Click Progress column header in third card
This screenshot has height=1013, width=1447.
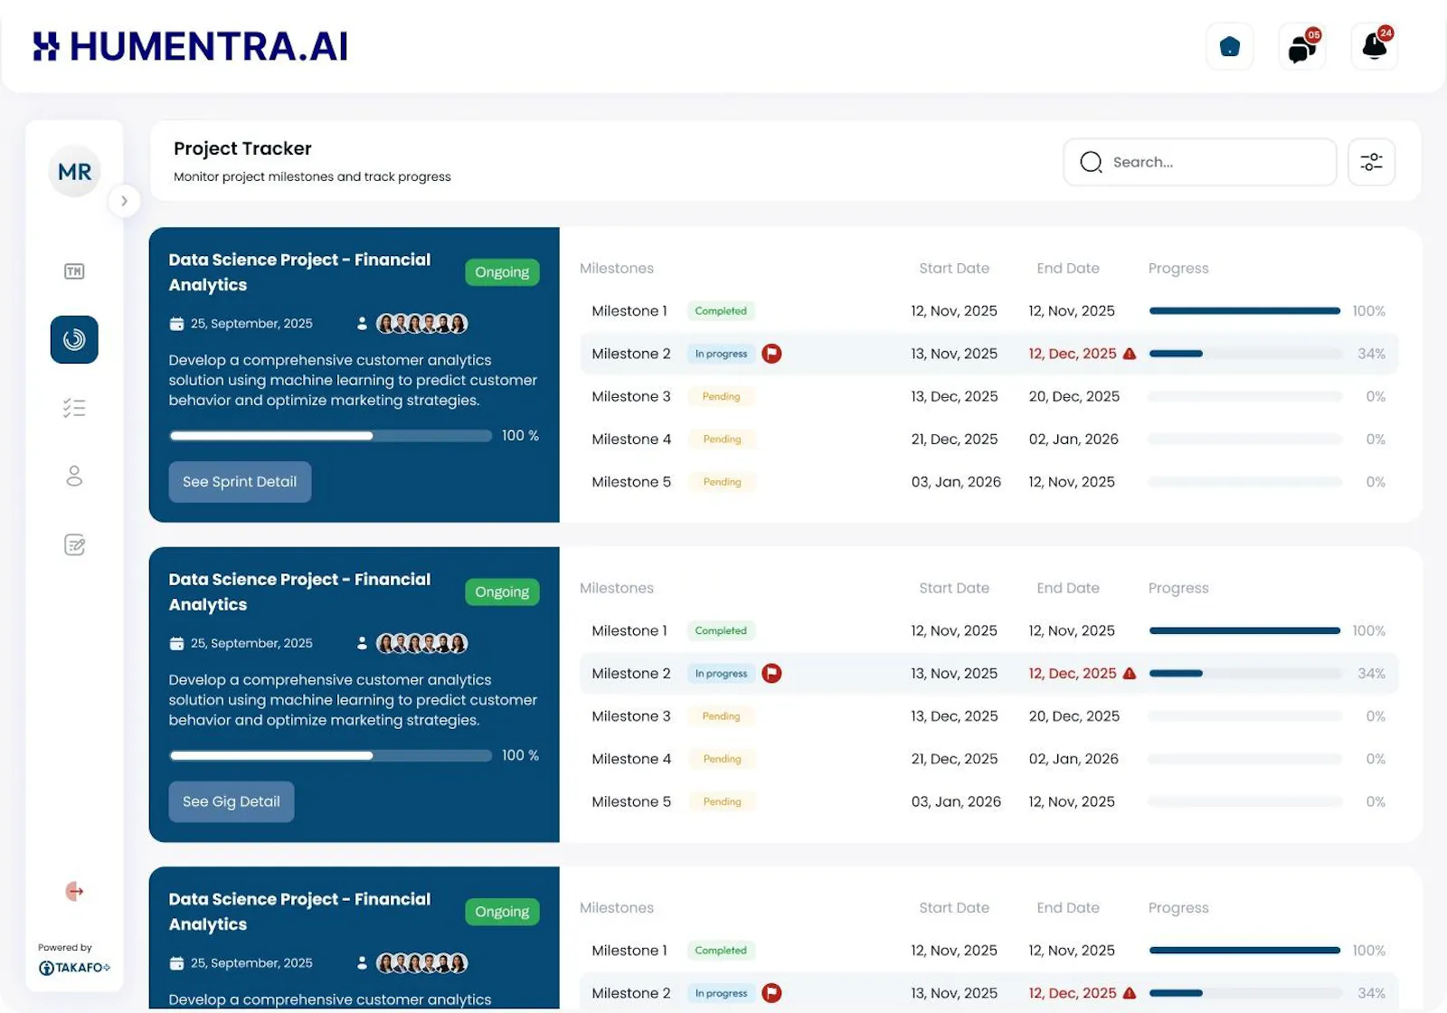point(1178,908)
